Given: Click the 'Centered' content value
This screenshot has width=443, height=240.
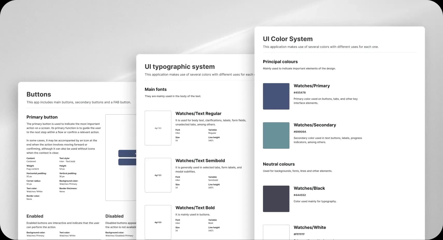Looking at the screenshot, I should (x=31, y=161).
